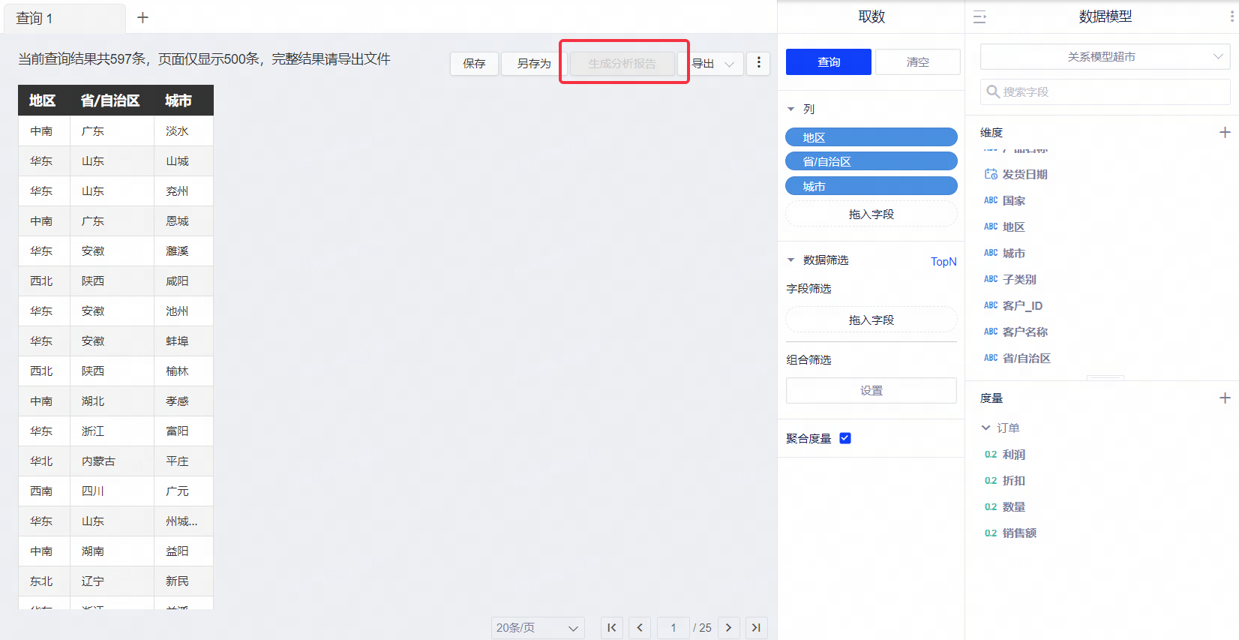This screenshot has width=1239, height=640.
Task: Collapse the 列 section
Action: point(790,110)
